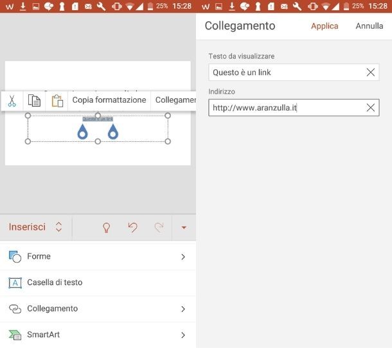Tap the download icon in left status bar

point(22,6)
